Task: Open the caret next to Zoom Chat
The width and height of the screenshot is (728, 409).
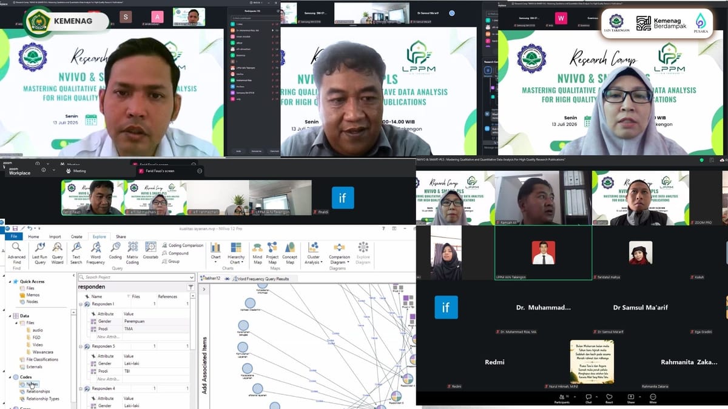Action: pos(597,396)
